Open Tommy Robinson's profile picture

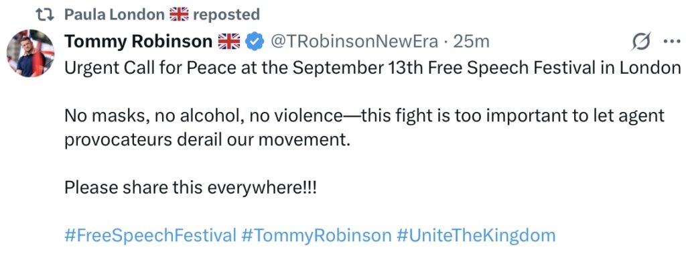[31, 54]
